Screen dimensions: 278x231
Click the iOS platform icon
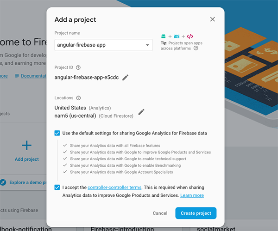click(x=177, y=36)
